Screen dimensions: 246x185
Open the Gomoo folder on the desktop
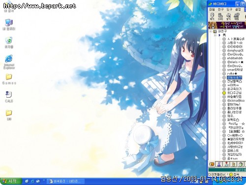tap(9, 79)
